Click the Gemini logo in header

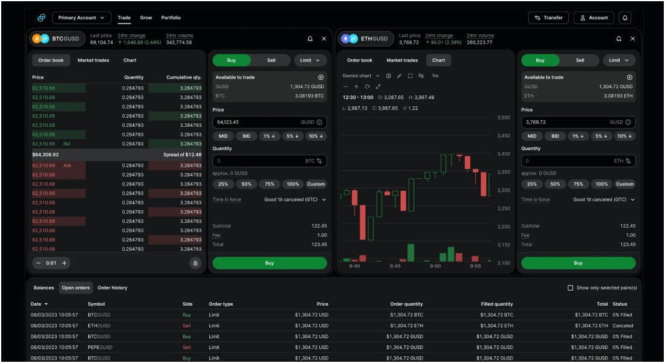click(41, 18)
